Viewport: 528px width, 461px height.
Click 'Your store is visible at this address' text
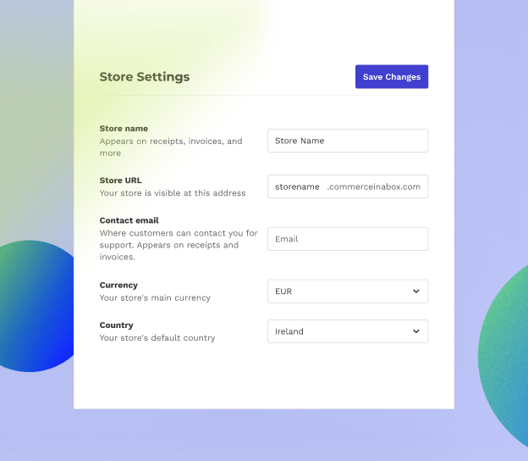173,193
